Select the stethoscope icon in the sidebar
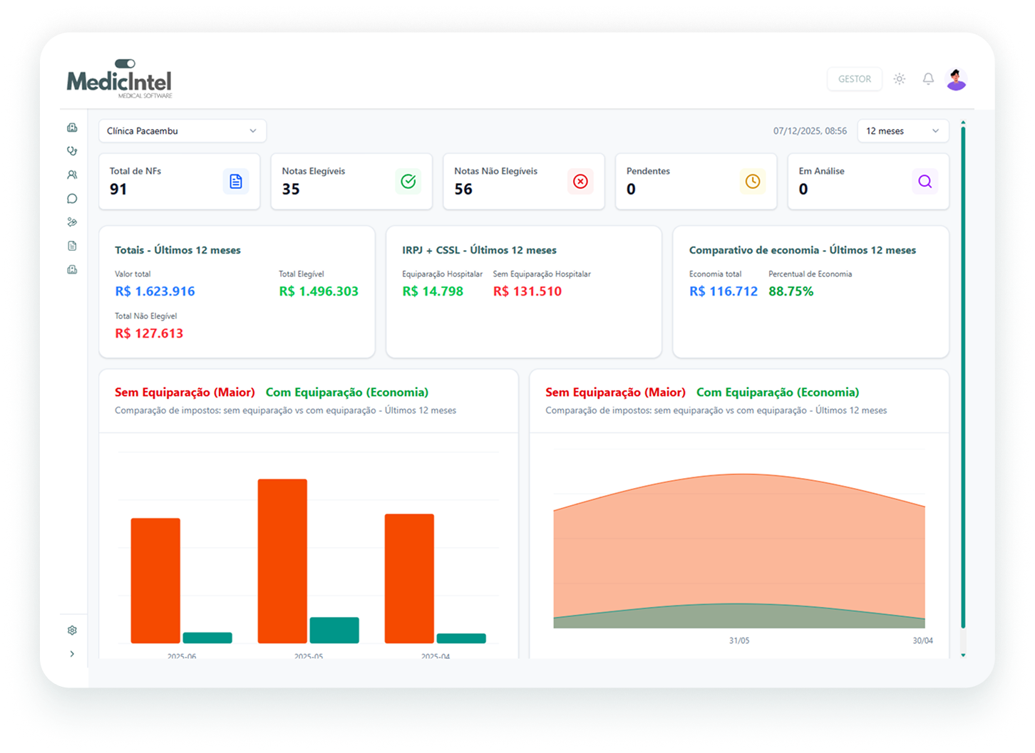This screenshot has height=753, width=1035. tap(71, 150)
